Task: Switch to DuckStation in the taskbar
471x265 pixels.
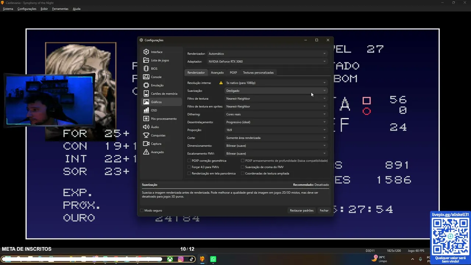Action: (202, 259)
